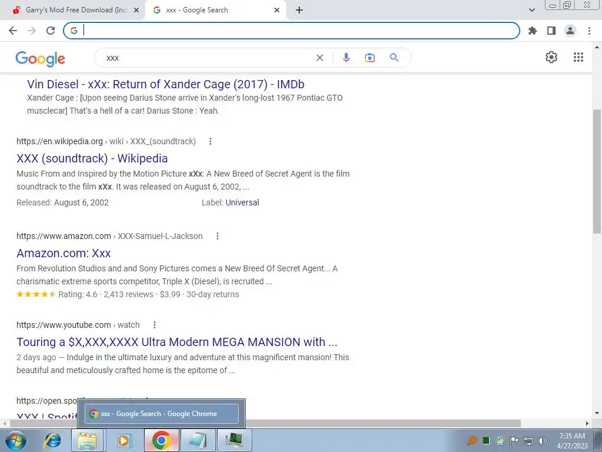Click the magnifier search button
Image resolution: width=602 pixels, height=452 pixels.
pos(394,58)
